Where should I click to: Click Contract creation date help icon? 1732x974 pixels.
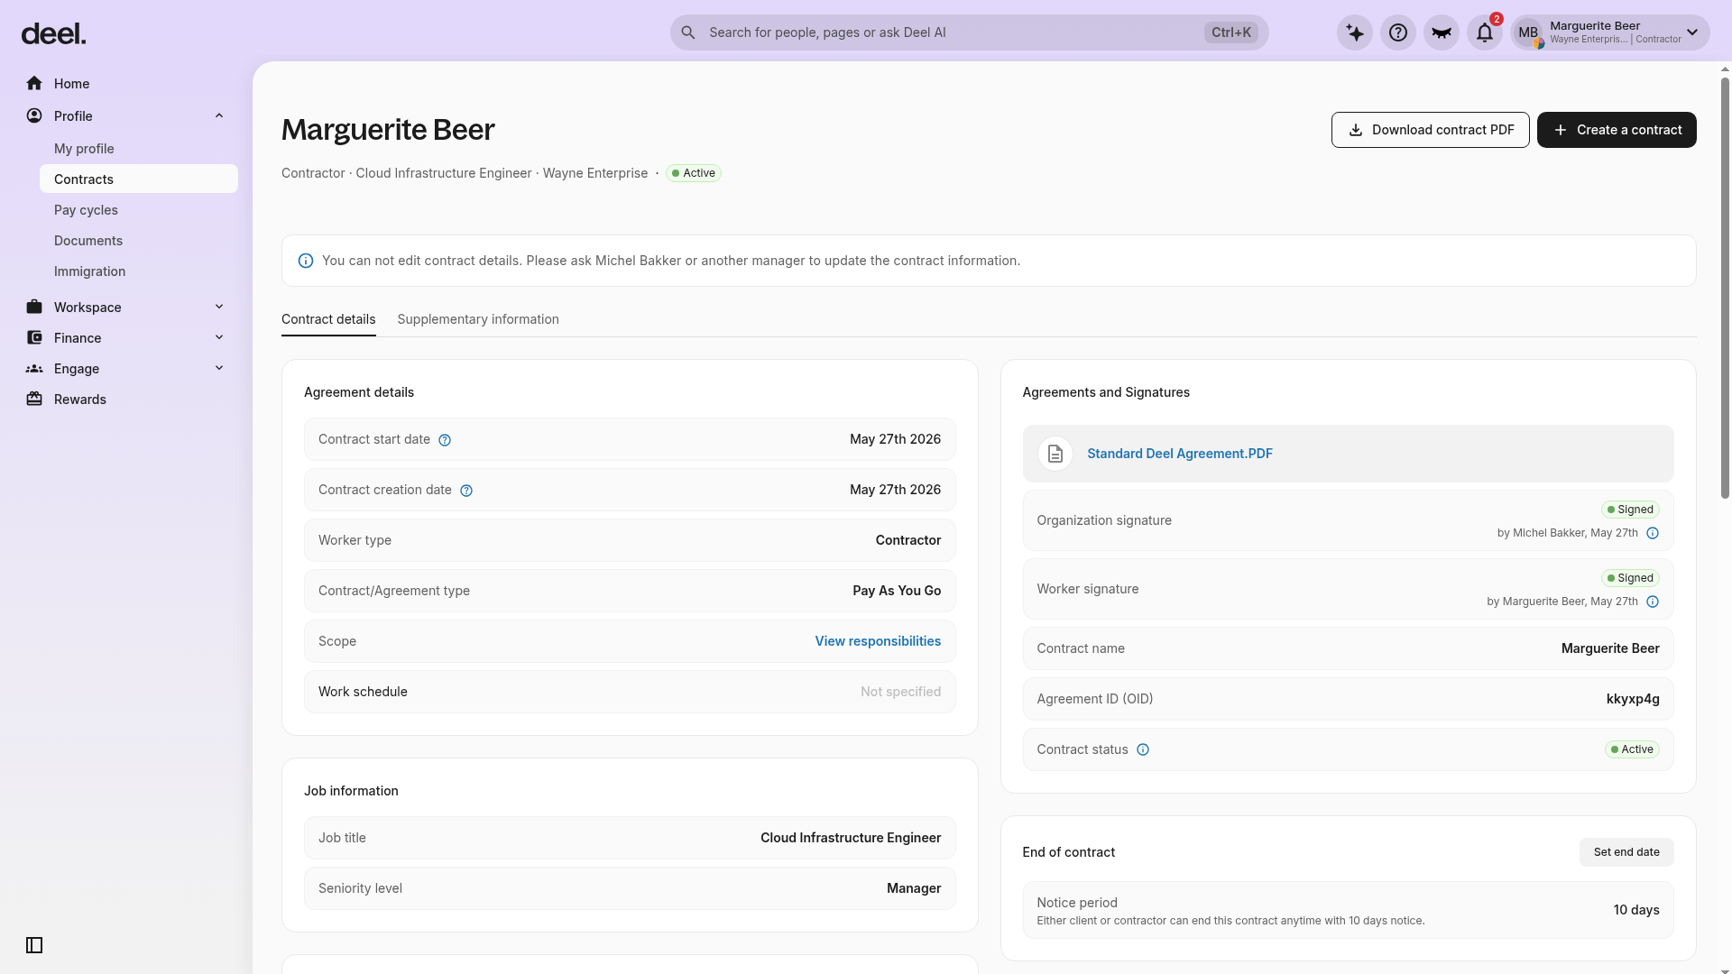click(466, 491)
